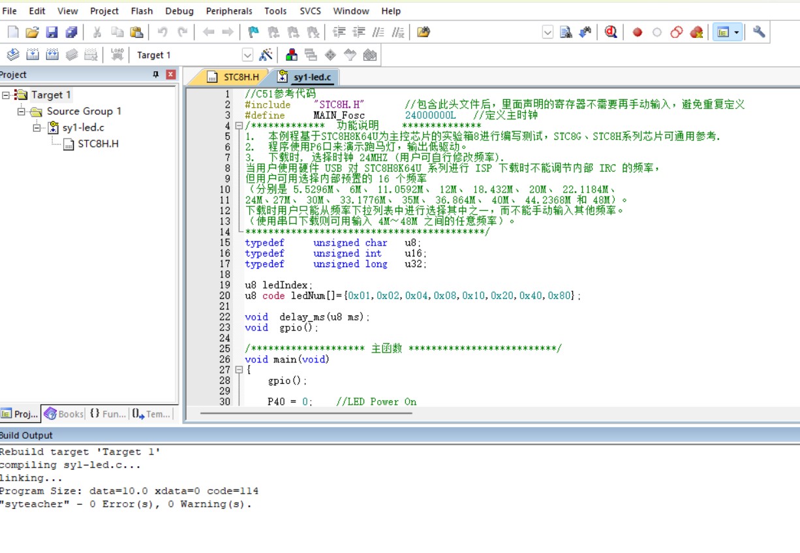
Task: Open Configuration with the wrench icon
Action: 759,32
